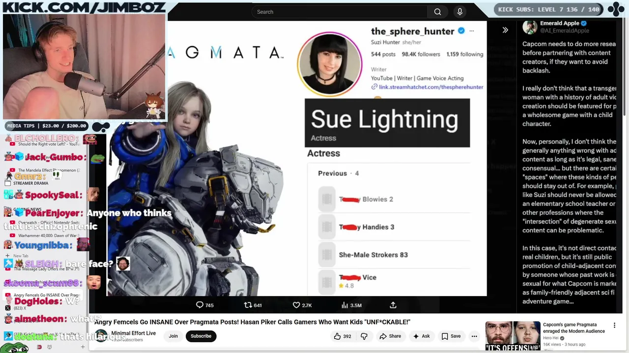The image size is (629, 353).
Task: Click Emerald Apple's profile avatar
Action: pos(530,27)
